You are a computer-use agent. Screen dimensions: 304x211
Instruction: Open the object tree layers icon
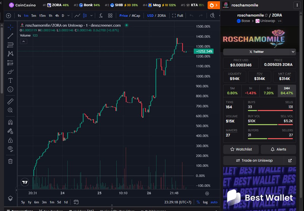point(10,198)
